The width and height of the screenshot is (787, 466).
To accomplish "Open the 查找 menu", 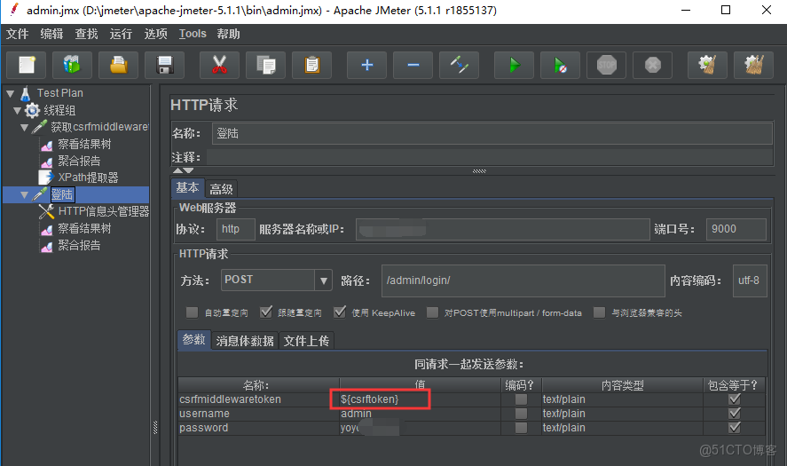I will (86, 34).
